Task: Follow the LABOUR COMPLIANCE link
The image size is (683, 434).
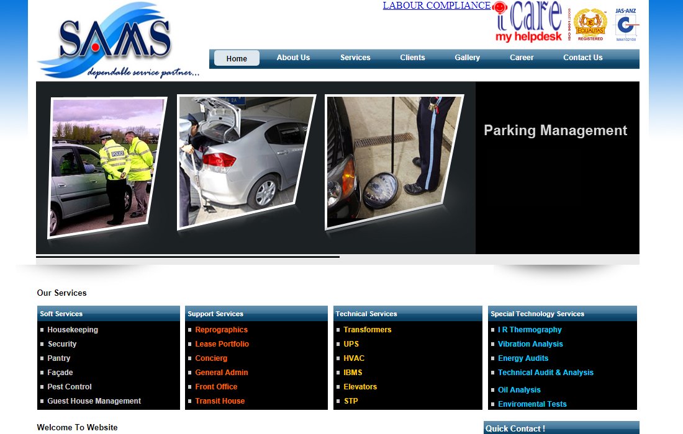Action: (436, 5)
